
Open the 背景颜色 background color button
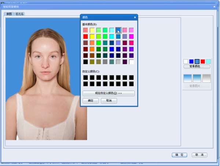pyautogui.click(x=197, y=66)
